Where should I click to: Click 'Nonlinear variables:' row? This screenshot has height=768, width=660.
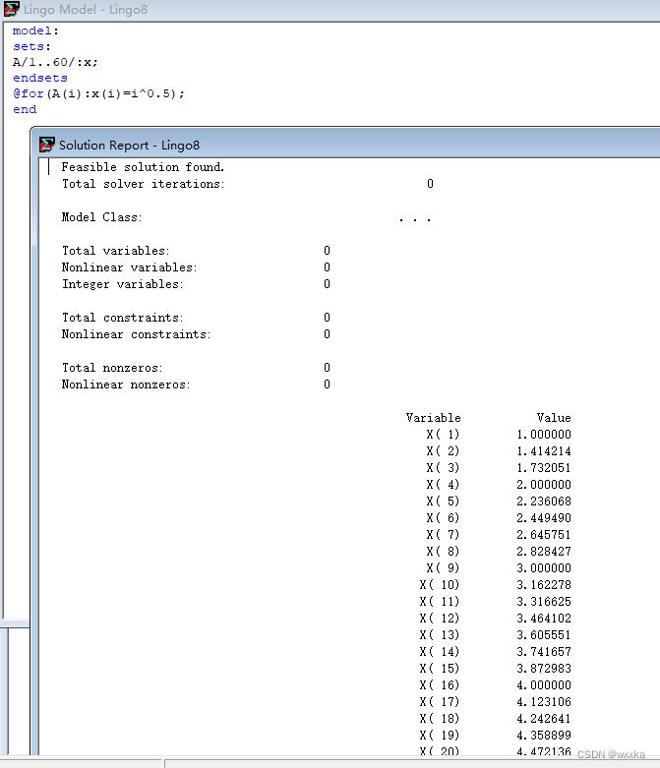(196, 267)
